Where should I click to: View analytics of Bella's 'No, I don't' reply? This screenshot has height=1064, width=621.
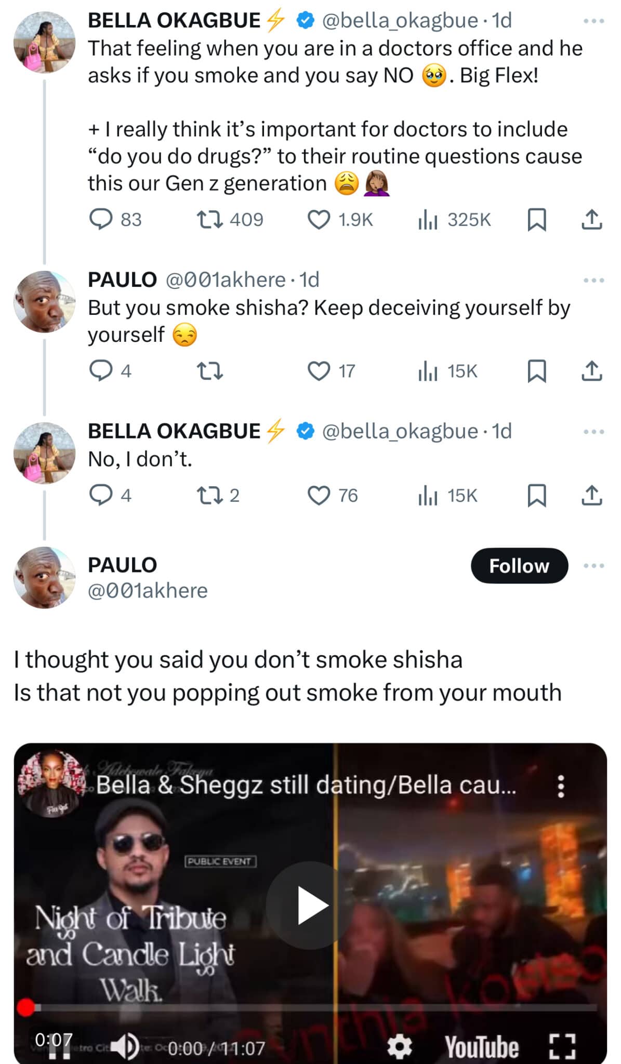[x=428, y=496]
